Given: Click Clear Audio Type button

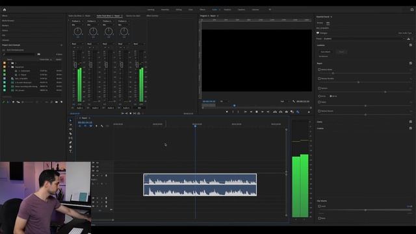Looking at the screenshot, I should (x=405, y=33).
